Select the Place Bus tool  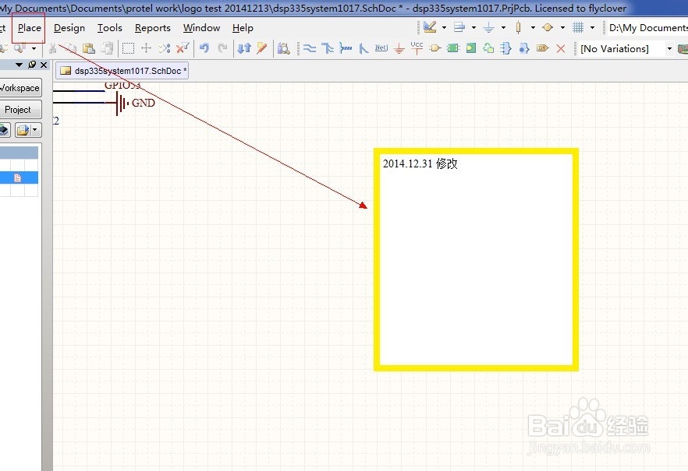328,48
